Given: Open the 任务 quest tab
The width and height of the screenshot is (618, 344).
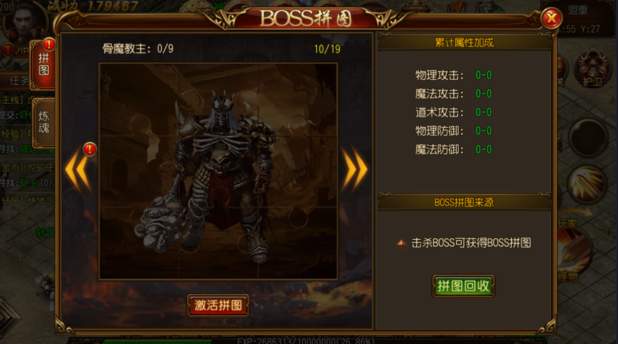Looking at the screenshot, I should 19,80.
